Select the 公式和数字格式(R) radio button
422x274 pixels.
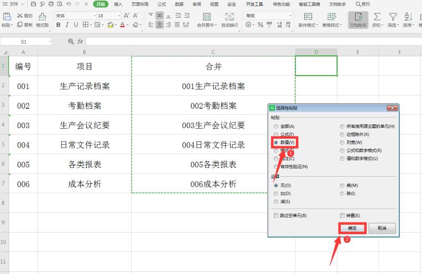click(342, 151)
